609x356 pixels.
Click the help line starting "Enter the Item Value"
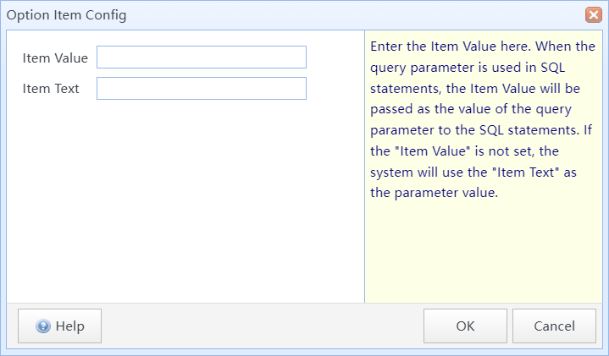click(483, 47)
